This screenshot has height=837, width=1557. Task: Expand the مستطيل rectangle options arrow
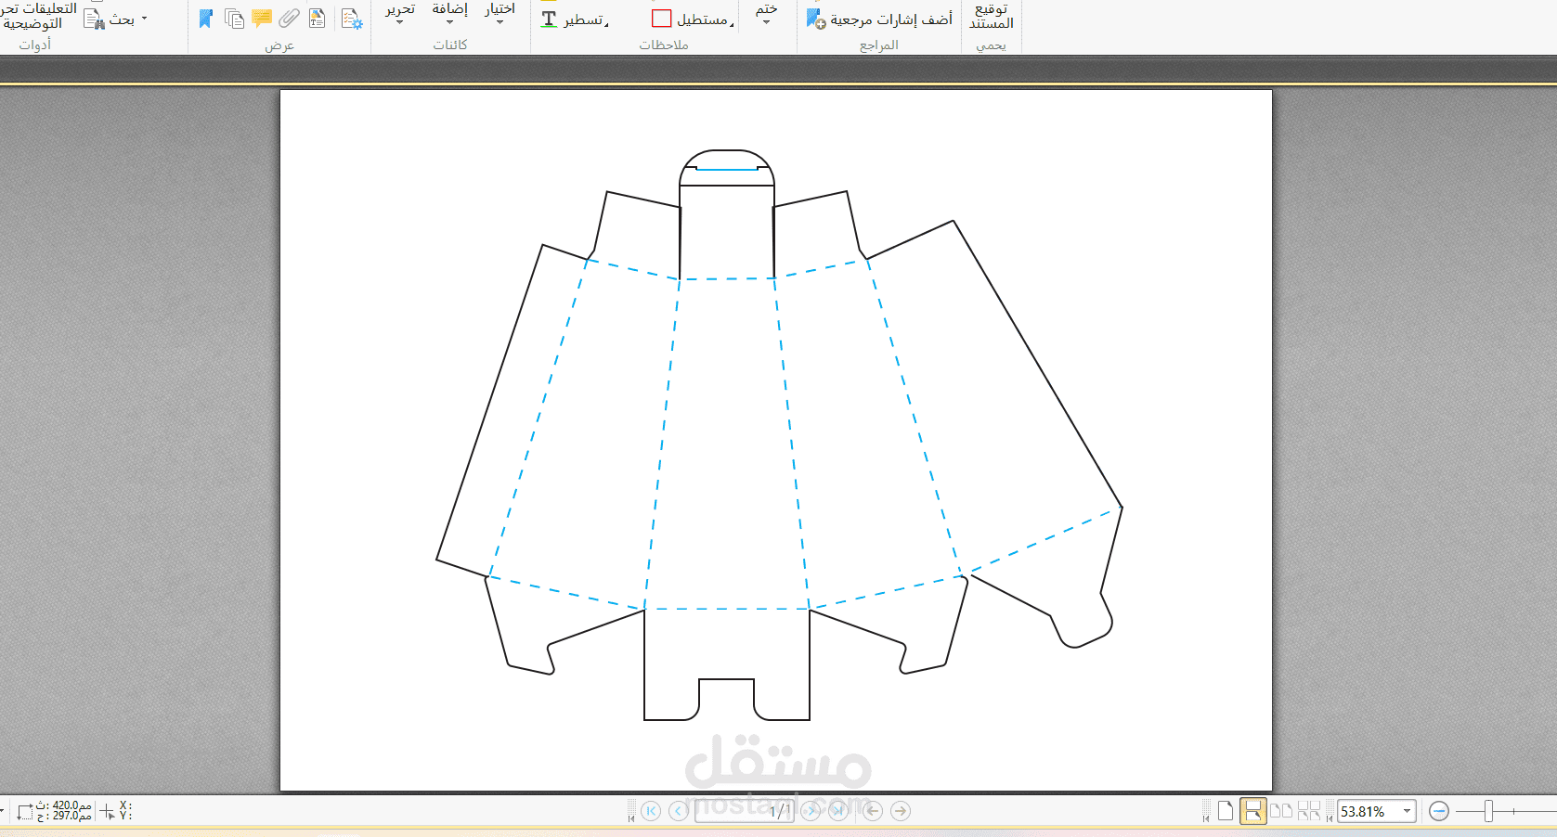732,25
